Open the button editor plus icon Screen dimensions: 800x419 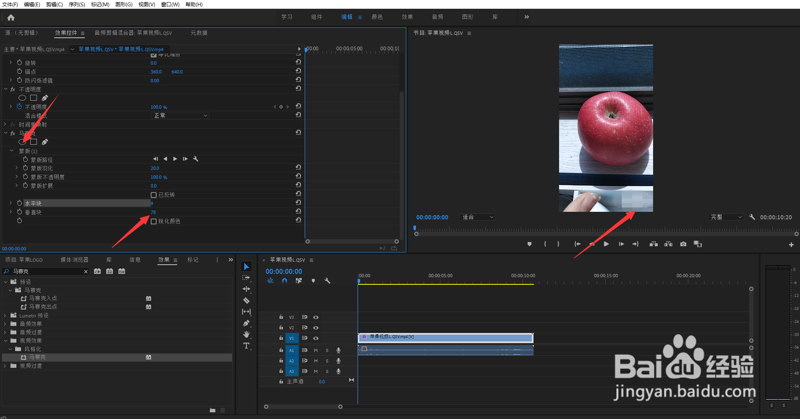pos(791,245)
